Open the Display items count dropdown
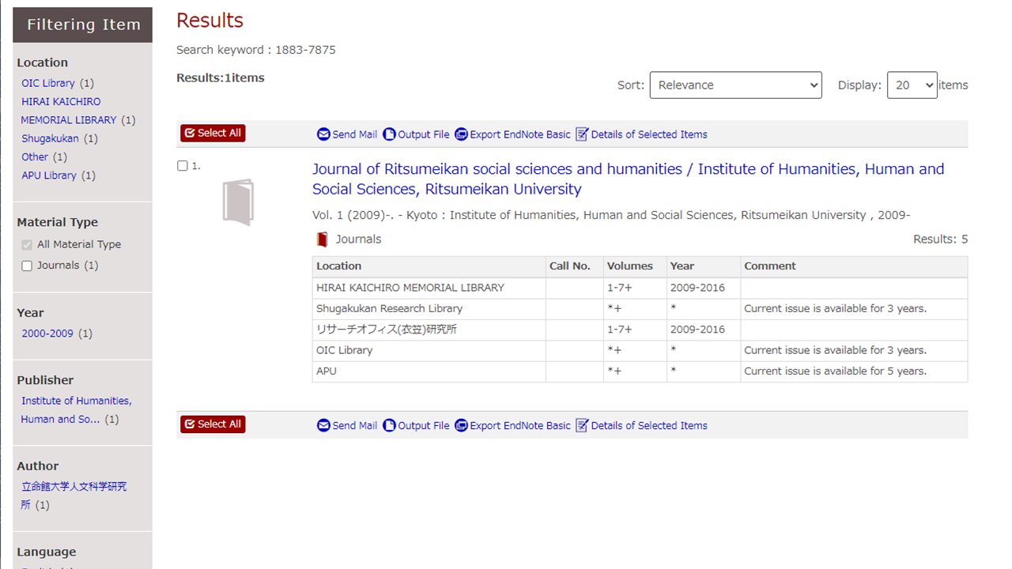 coord(912,85)
